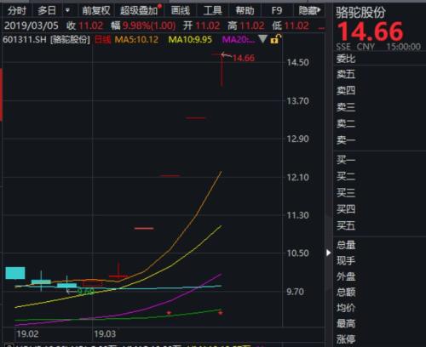Click 601311.SH stock code label
Image resolution: width=426 pixels, height=347 pixels.
pos(25,39)
